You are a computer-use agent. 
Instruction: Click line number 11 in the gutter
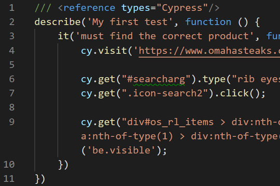point(9,179)
